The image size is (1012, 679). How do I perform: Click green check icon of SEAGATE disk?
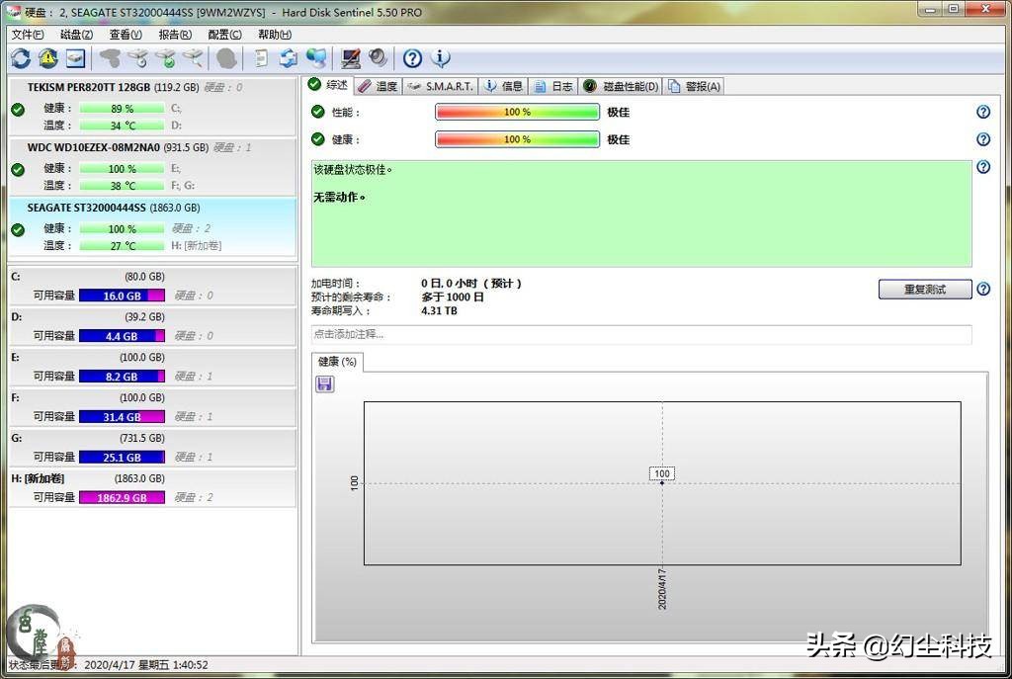pyautogui.click(x=18, y=229)
